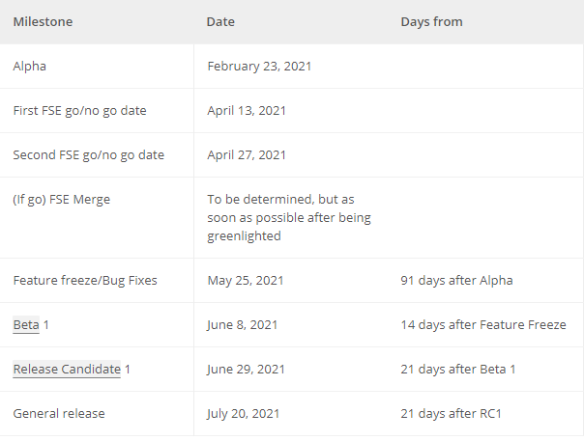Image resolution: width=584 pixels, height=441 pixels.
Task: Click 21 days after RC1 cell
Action: coord(451,414)
